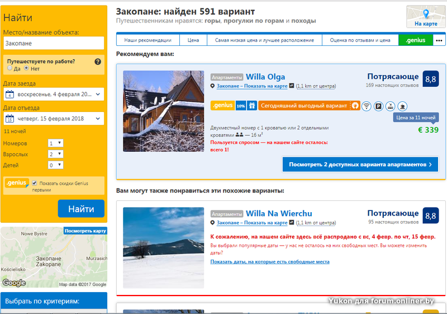Click the map pin icon on 'На карте'
Viewport: 447px width, 314px height.
point(426,13)
